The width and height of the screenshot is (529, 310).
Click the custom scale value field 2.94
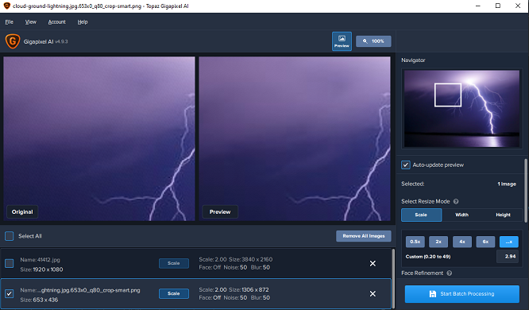click(x=508, y=256)
